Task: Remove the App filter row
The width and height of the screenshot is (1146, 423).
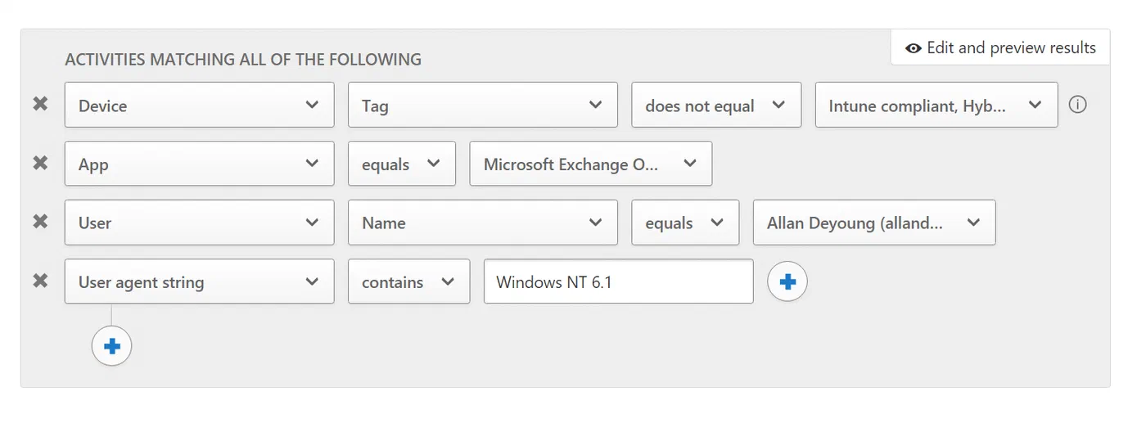Action: pyautogui.click(x=40, y=163)
